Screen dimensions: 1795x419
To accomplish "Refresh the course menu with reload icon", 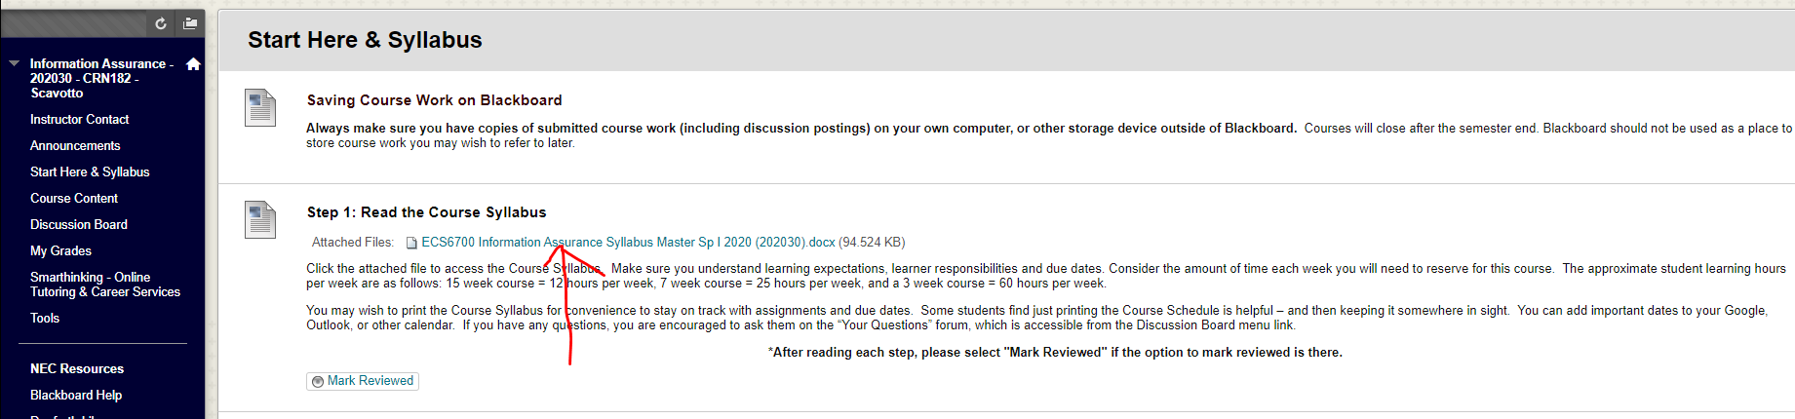I will click(x=161, y=23).
